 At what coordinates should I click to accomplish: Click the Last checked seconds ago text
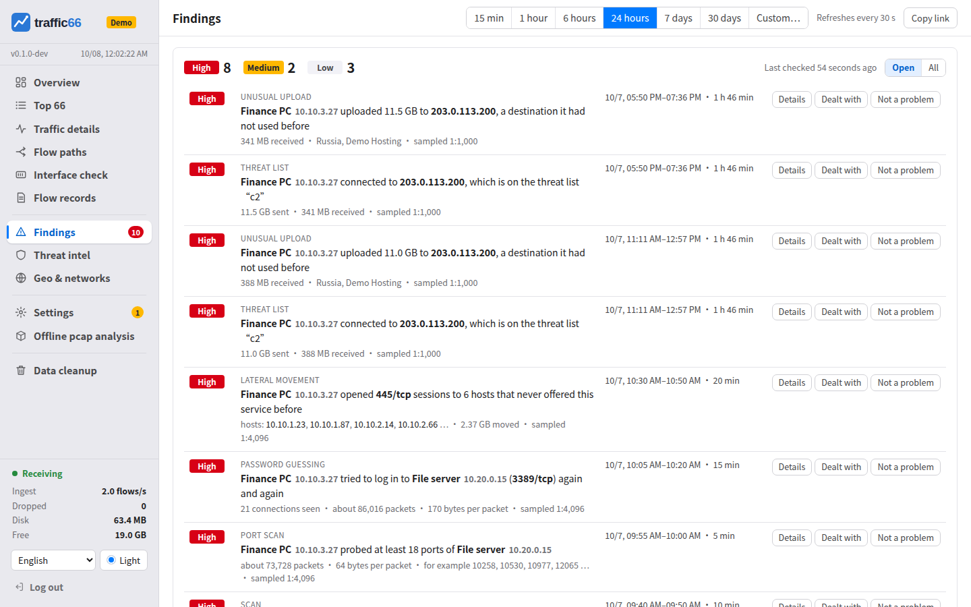[x=820, y=67]
